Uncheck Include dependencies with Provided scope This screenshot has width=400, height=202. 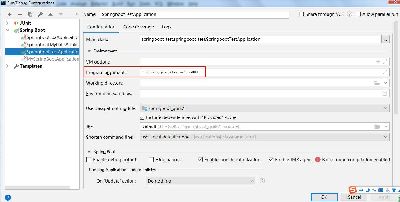coord(142,117)
